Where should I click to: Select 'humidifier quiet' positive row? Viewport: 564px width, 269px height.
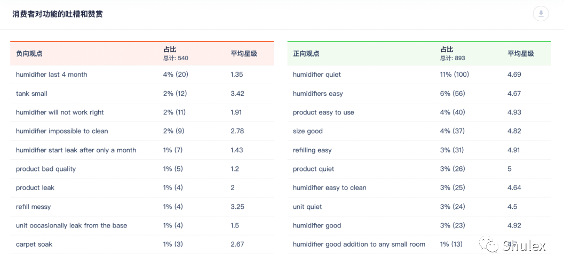[419, 75]
